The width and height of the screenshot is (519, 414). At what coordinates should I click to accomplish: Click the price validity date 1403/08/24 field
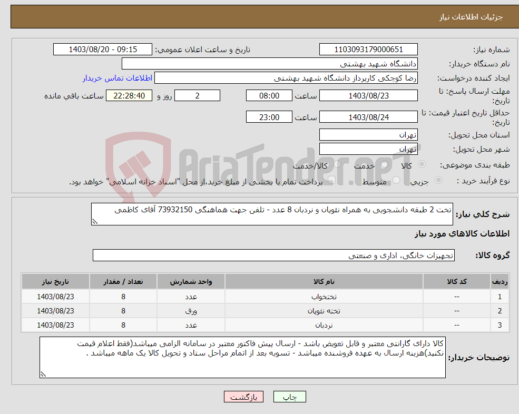[368, 117]
